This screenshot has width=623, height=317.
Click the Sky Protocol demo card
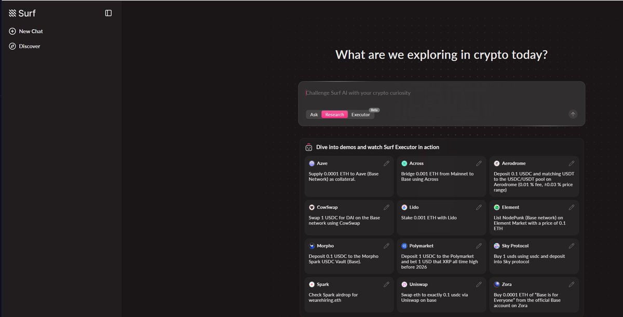[x=534, y=256]
